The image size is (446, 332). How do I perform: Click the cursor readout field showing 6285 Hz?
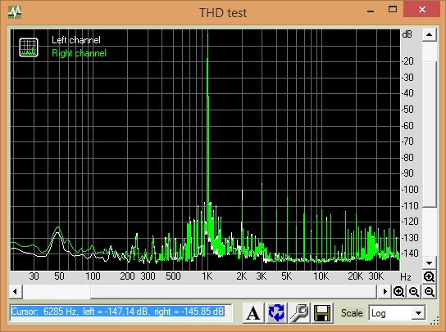point(121,312)
